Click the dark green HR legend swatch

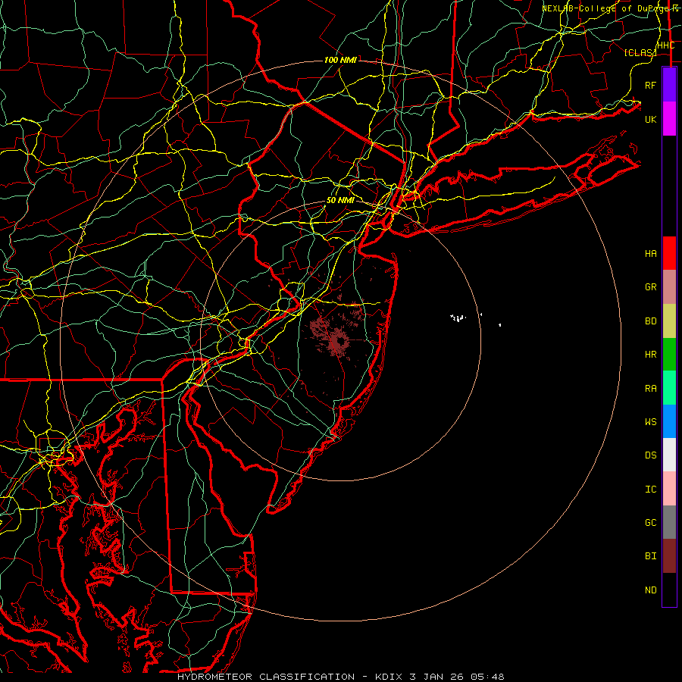(x=669, y=355)
